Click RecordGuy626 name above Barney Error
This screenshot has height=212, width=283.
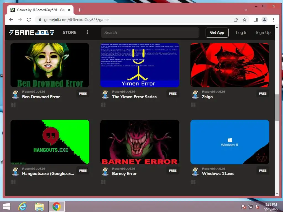click(124, 169)
